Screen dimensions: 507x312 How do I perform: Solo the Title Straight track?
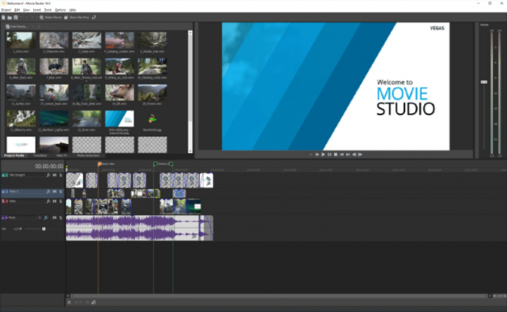coord(60,175)
